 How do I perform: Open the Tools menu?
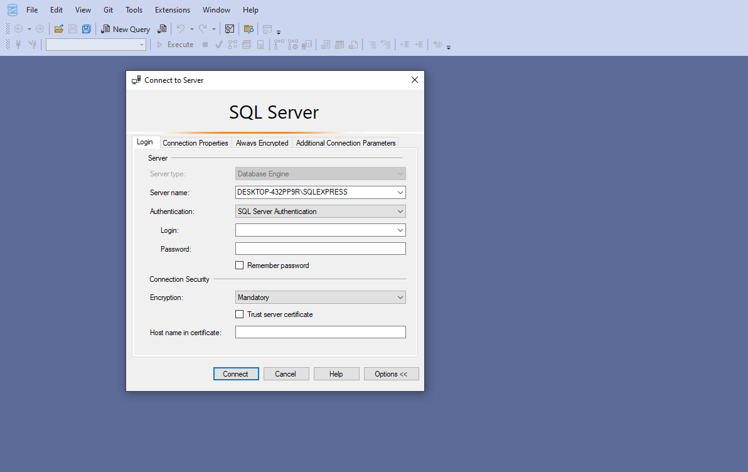[134, 10]
